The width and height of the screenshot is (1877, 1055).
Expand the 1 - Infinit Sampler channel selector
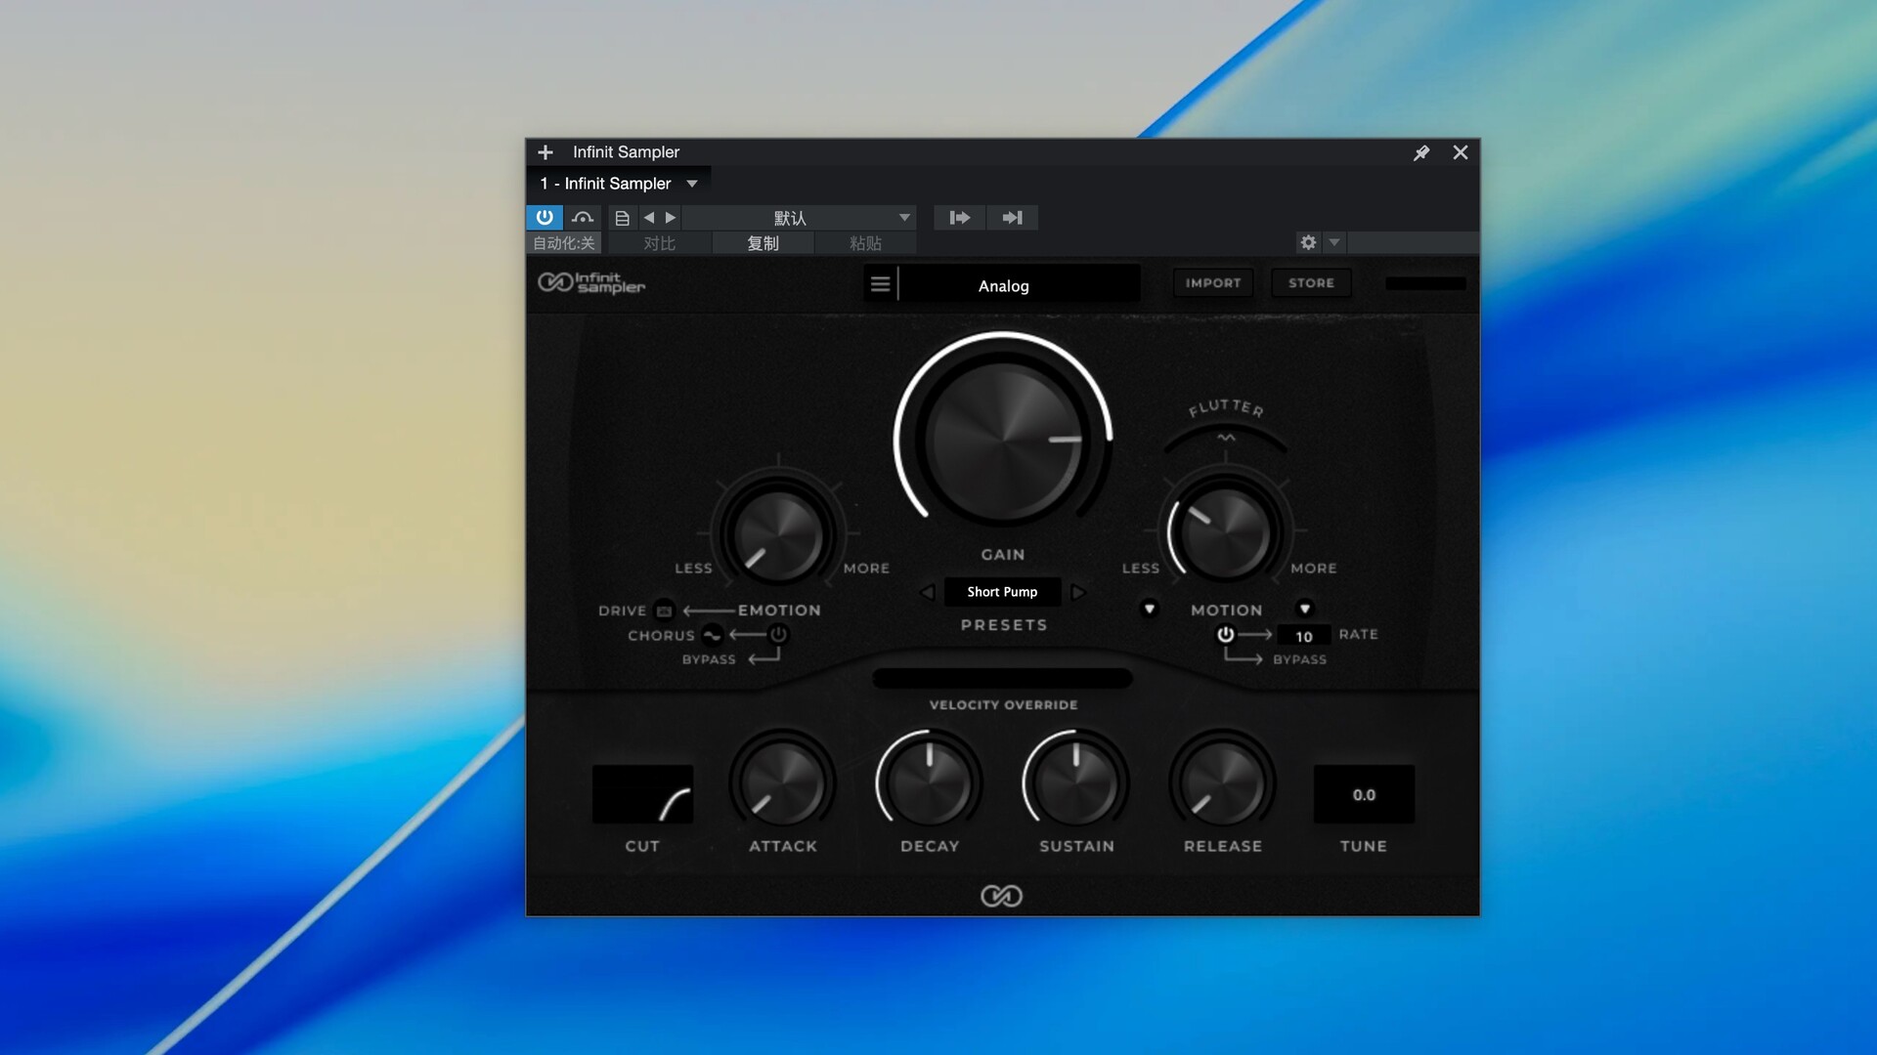pyautogui.click(x=692, y=183)
